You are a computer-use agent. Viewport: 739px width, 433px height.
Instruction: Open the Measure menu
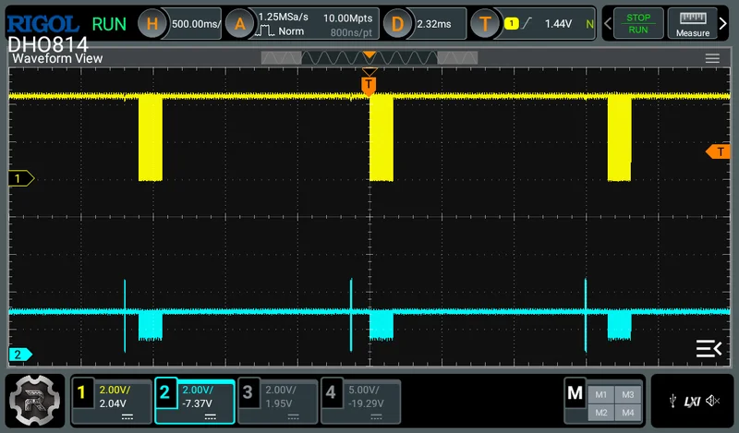click(x=692, y=24)
